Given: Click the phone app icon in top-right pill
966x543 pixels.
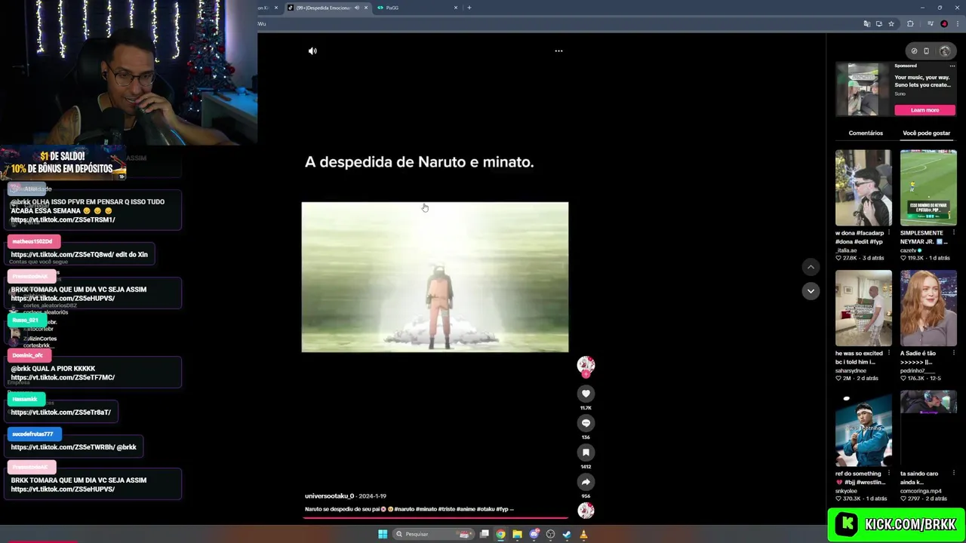Looking at the screenshot, I should (x=927, y=51).
